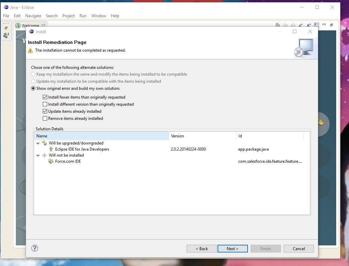
Task: Open the Project menu
Action: click(x=69, y=16)
